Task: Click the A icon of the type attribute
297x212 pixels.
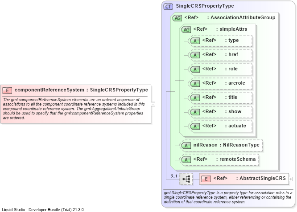Action: pyautogui.click(x=195, y=41)
